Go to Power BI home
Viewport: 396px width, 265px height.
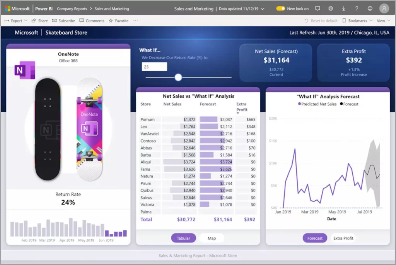44,9
